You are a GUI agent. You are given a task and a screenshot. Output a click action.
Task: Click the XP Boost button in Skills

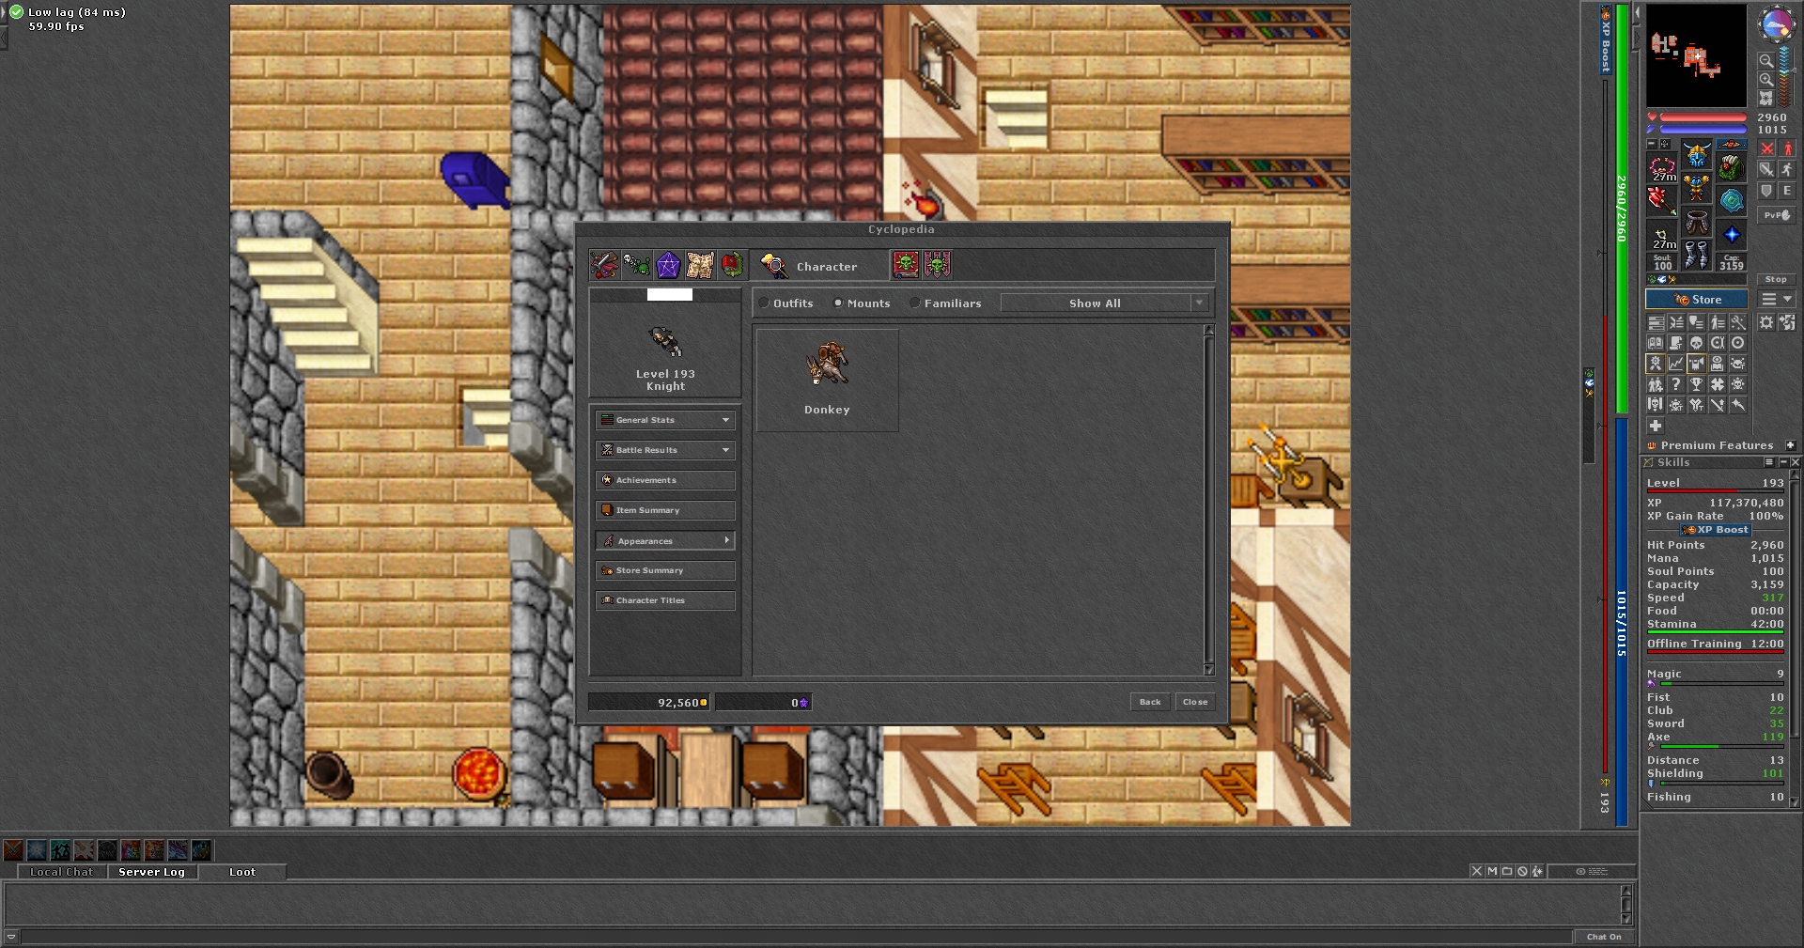tap(1716, 530)
